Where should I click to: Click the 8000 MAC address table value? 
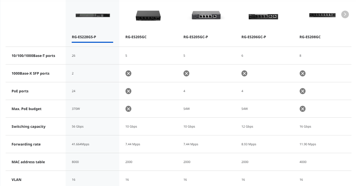click(x=75, y=162)
